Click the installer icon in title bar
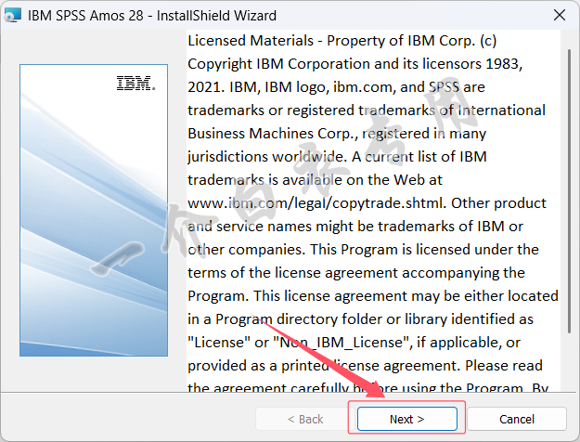 [x=13, y=16]
